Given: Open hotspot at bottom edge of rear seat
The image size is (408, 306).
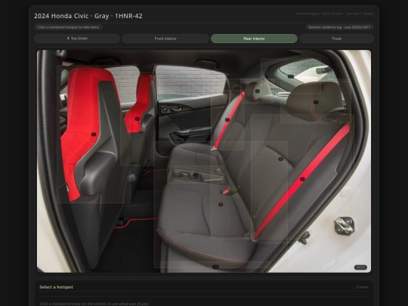Looking at the screenshot, I should [x=215, y=267].
